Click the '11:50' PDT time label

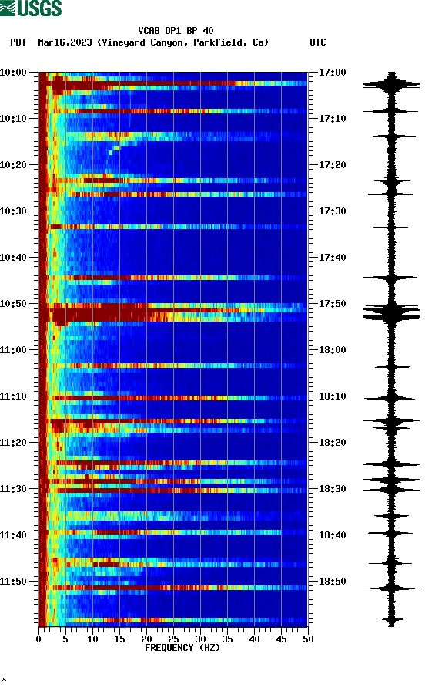coord(13,582)
